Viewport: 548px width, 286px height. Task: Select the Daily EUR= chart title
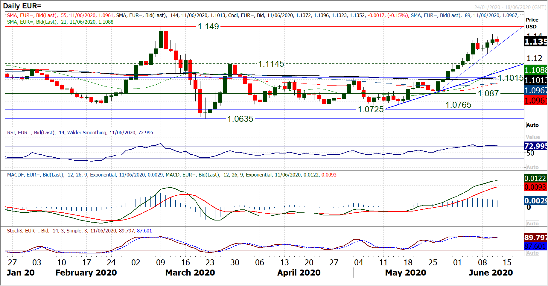[x=22, y=6]
